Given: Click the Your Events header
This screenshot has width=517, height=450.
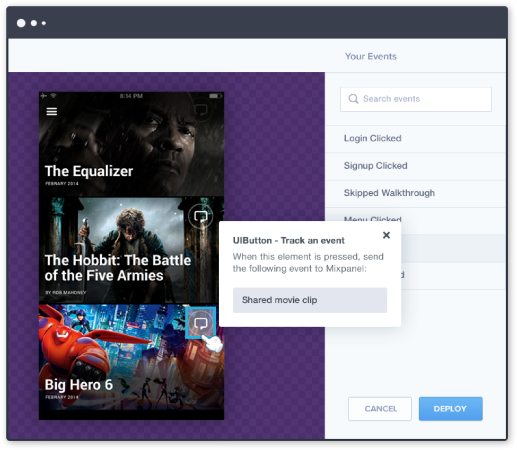Looking at the screenshot, I should coord(371,56).
